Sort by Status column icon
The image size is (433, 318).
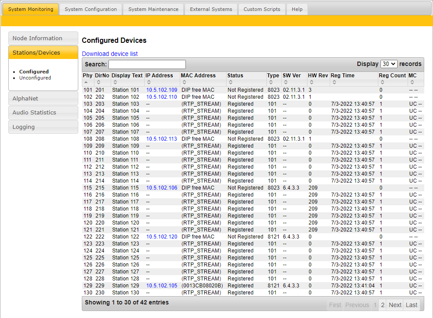230,82
